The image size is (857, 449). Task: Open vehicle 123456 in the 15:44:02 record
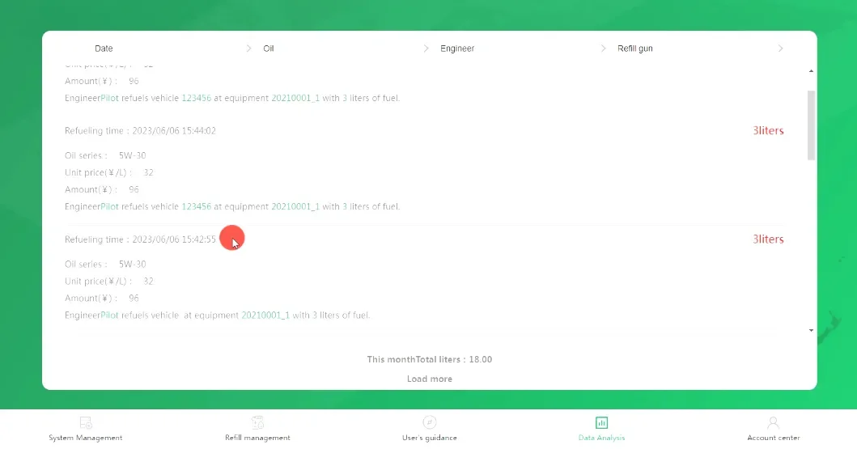click(x=196, y=207)
